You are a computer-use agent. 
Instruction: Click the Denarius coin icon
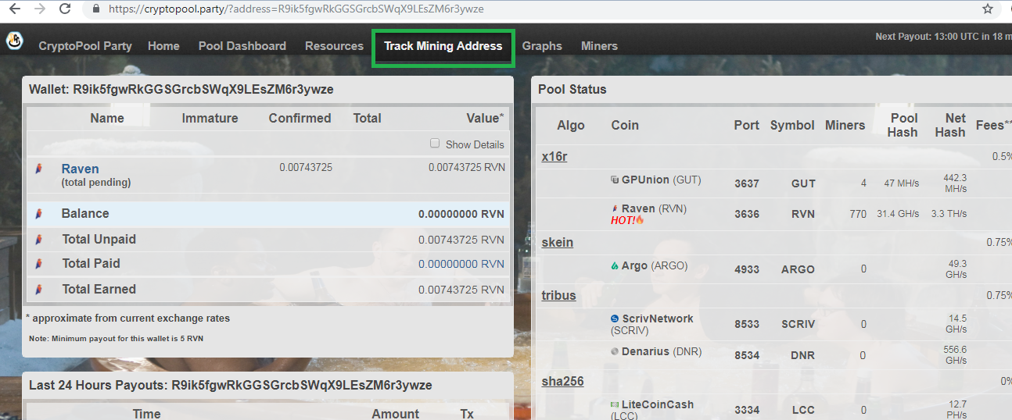pyautogui.click(x=615, y=351)
